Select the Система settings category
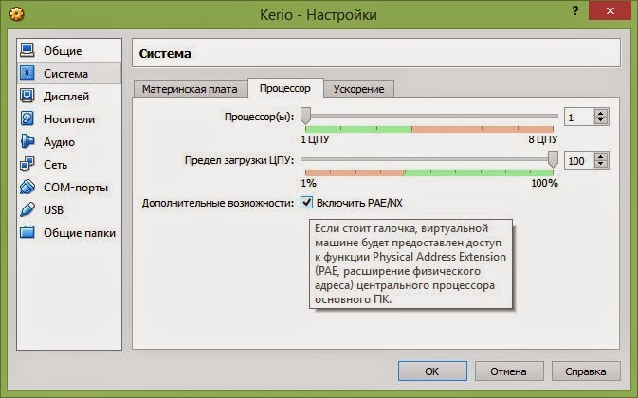Viewport: 638px width, 398px height. pos(69,73)
